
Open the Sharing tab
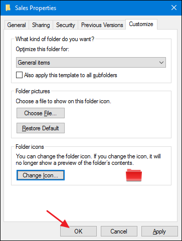click(41, 25)
